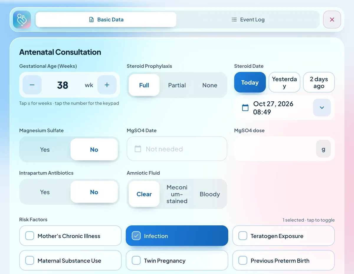Click the 'wk' unit label
Screen dimensions: 354x274
click(89, 85)
